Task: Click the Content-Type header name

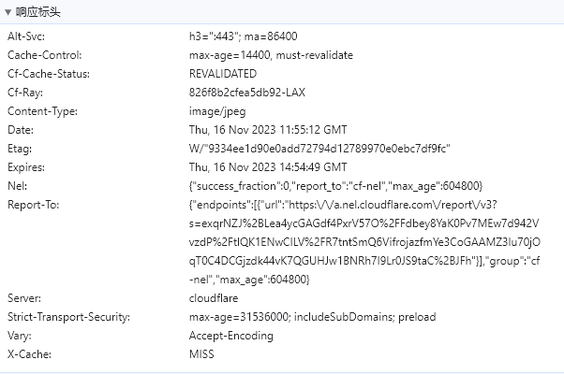Action: click(x=42, y=111)
